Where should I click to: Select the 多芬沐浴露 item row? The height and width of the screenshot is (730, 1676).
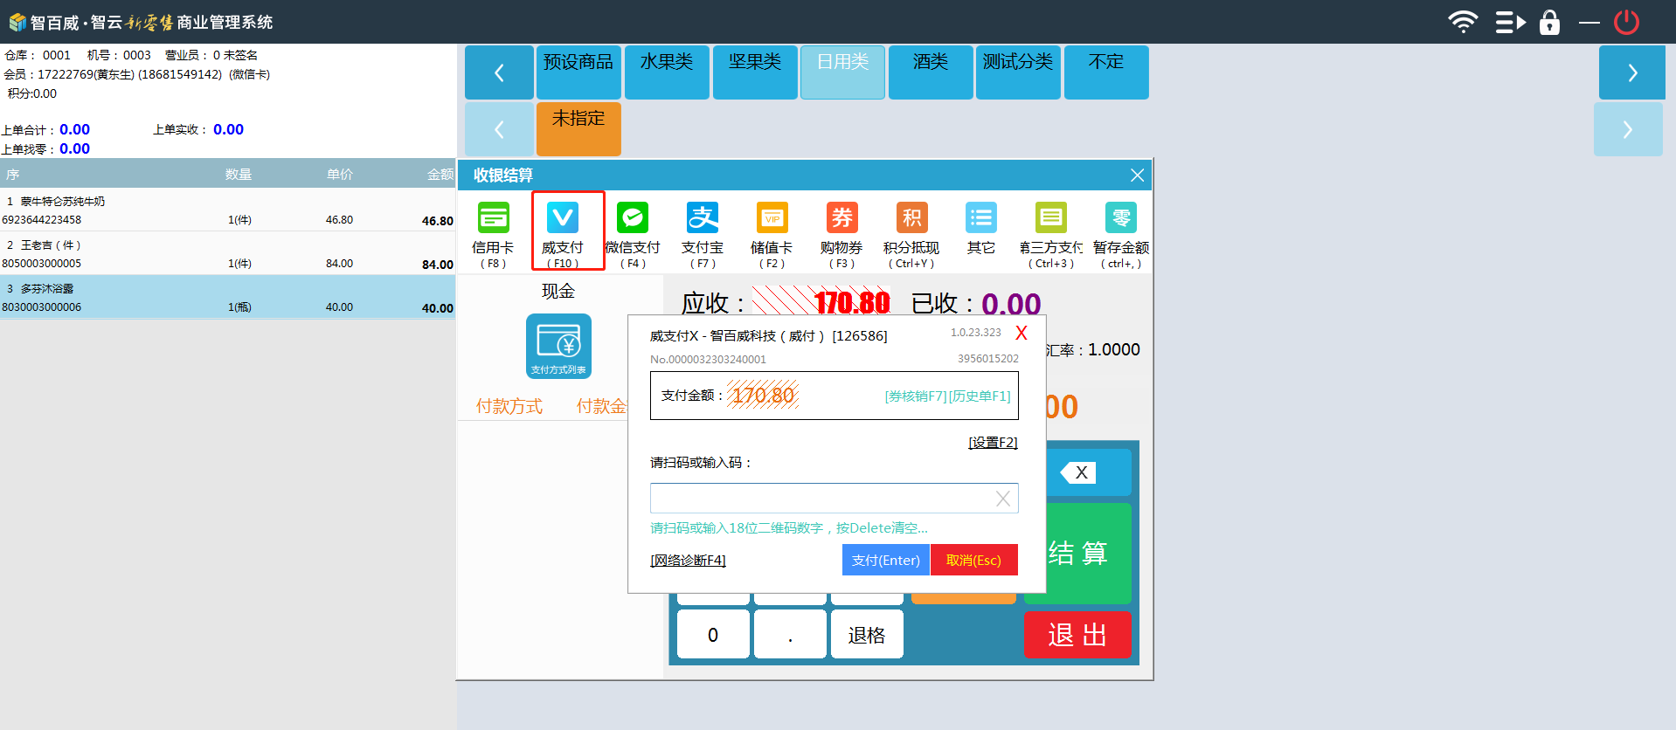(x=227, y=297)
